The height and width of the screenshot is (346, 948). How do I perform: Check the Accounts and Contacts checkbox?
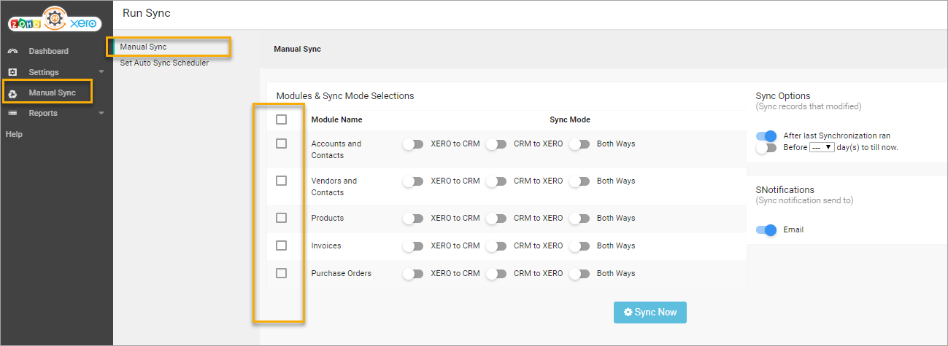pos(281,143)
